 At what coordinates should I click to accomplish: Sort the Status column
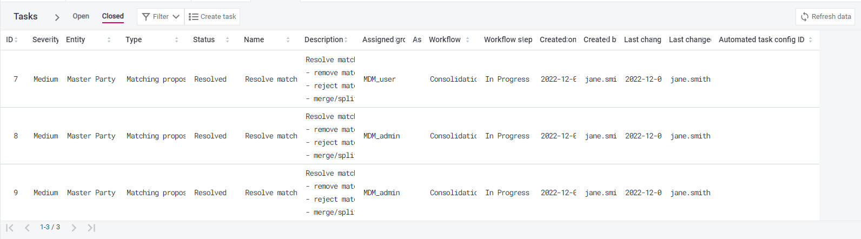227,39
